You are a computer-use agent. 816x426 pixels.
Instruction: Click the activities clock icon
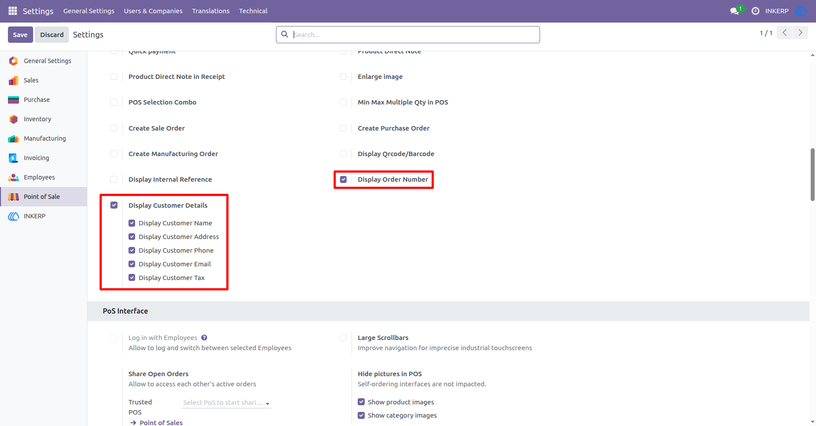click(756, 11)
